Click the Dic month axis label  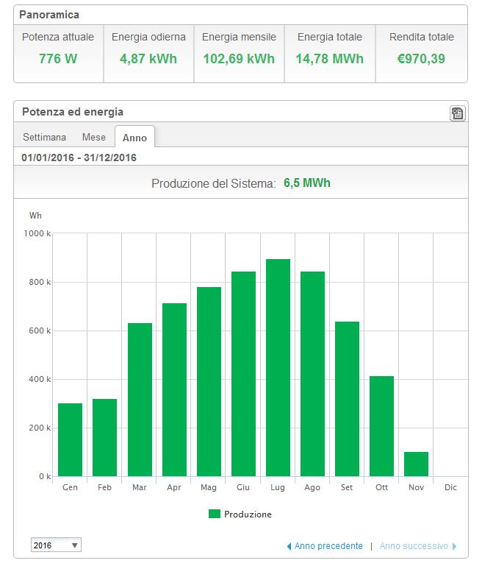coord(450,487)
